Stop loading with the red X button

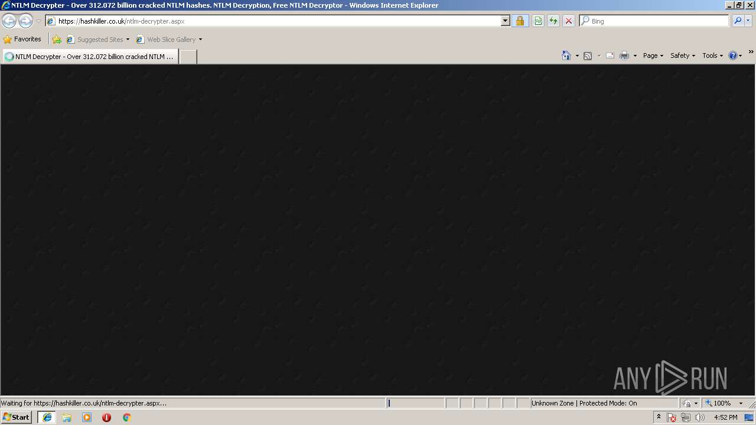pyautogui.click(x=569, y=21)
